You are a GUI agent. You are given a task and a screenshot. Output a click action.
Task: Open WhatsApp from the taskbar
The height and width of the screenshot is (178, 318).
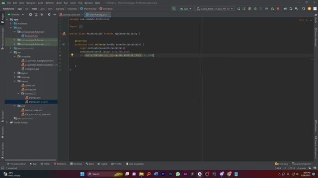(178, 174)
